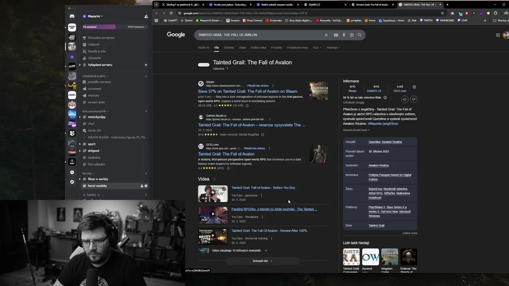The width and height of the screenshot is (509, 286).
Task: Collapse the Novinky channel category
Action: pyautogui.click(x=88, y=173)
